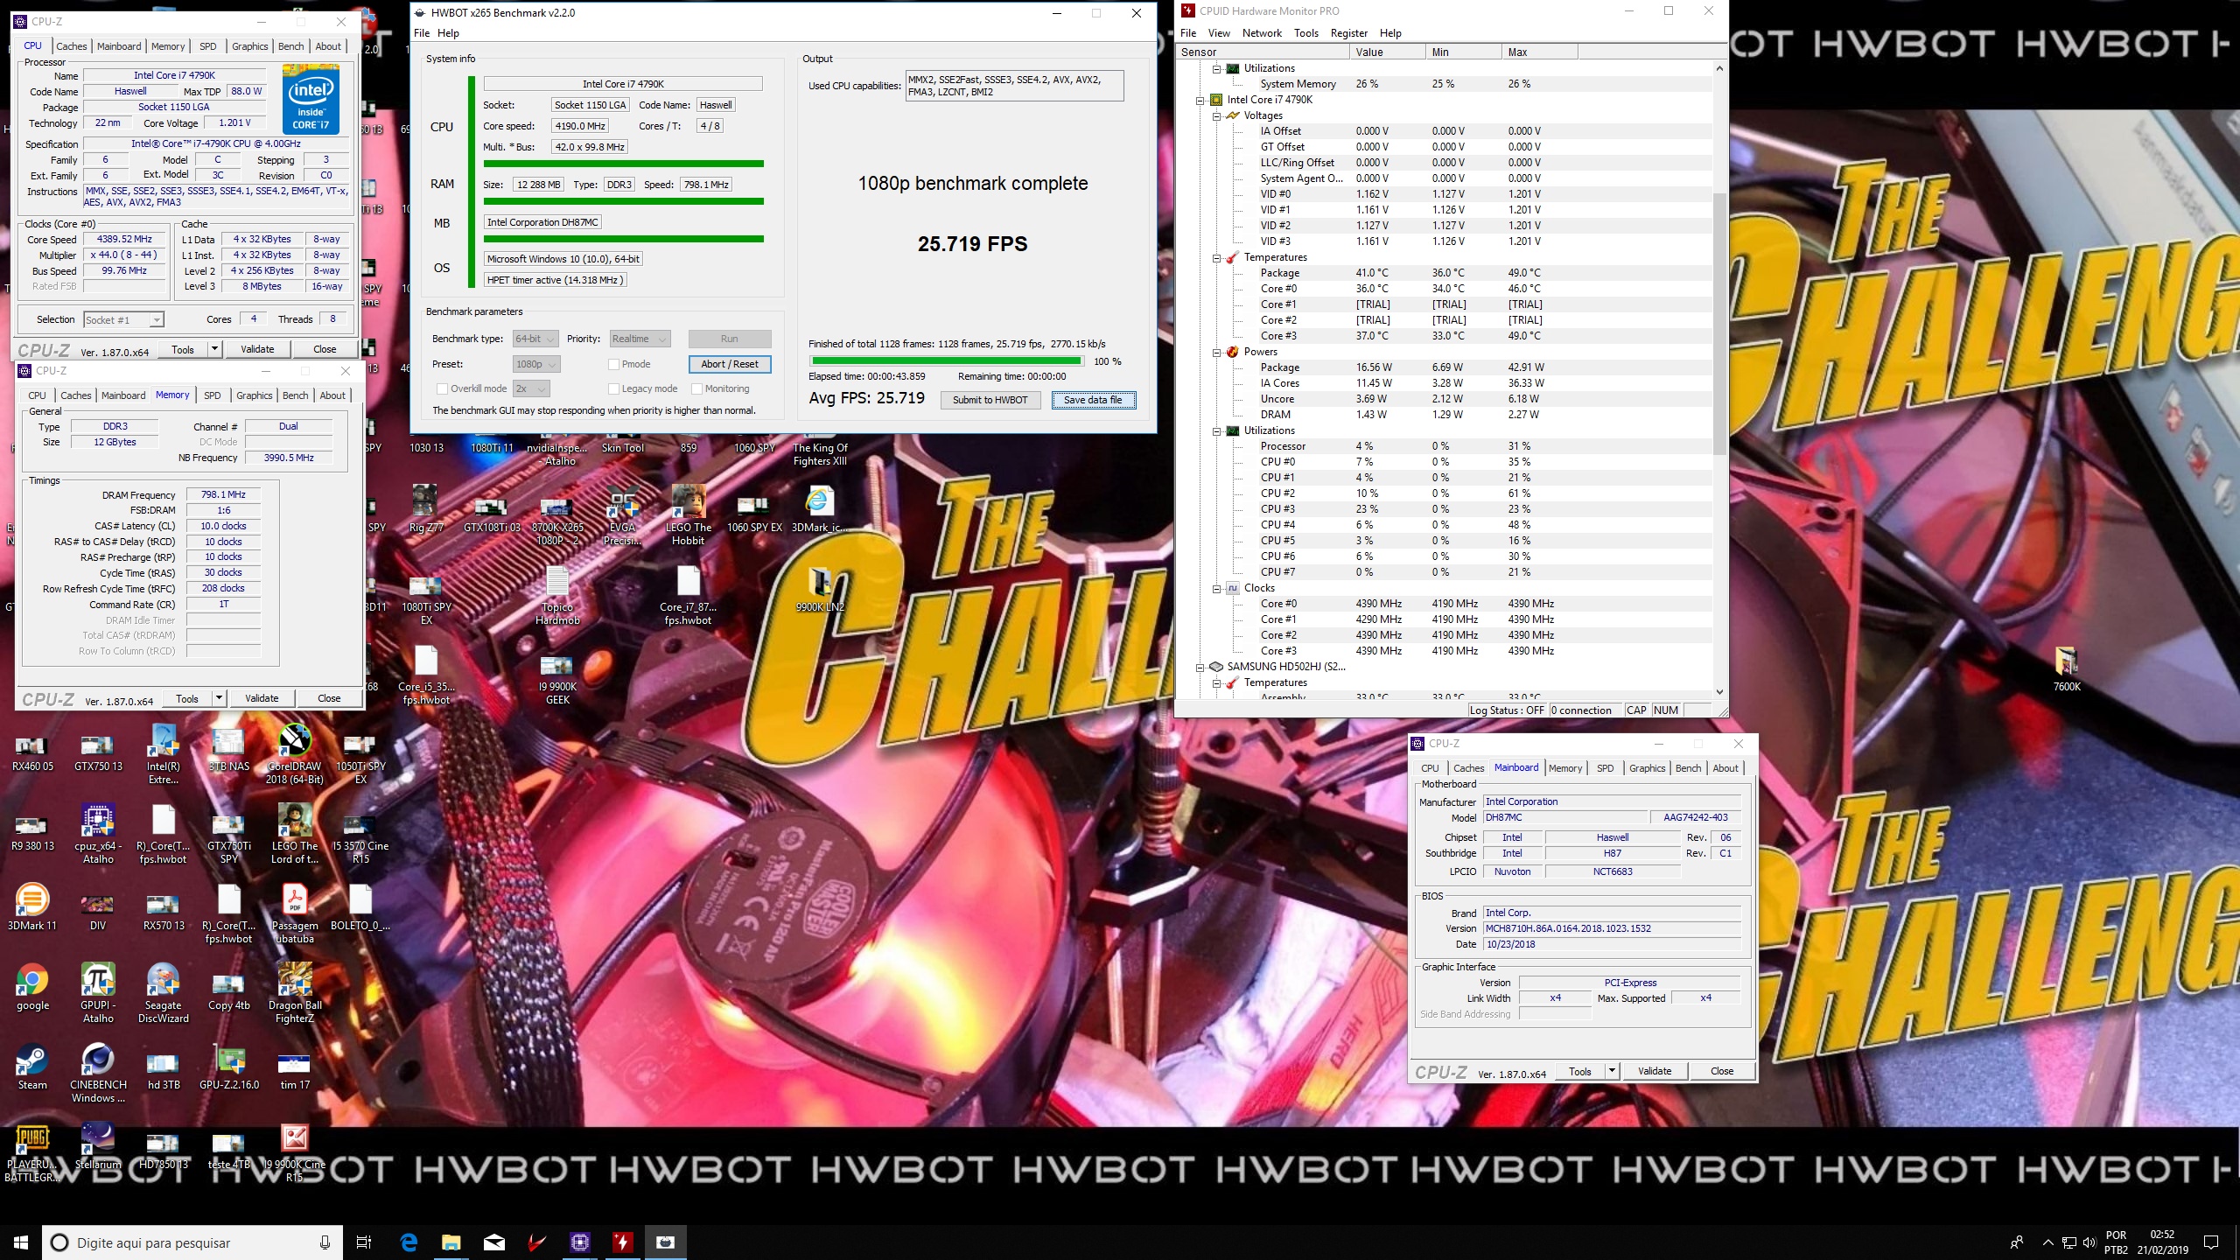Click the Digite aqui para pesquisar search box
Image resolution: width=2240 pixels, height=1260 pixels.
coord(192,1242)
